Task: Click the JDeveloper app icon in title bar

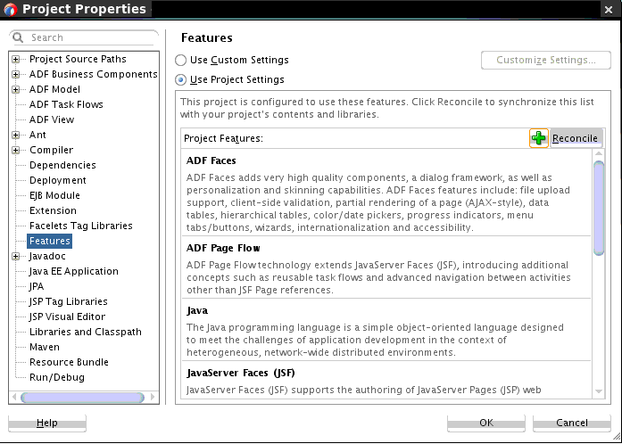Action: (10, 9)
